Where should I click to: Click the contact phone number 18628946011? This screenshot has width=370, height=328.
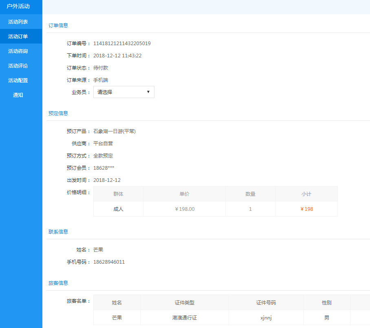click(109, 262)
